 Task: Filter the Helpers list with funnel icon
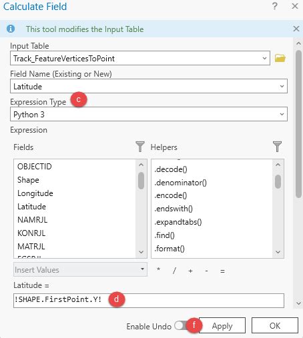click(x=277, y=147)
